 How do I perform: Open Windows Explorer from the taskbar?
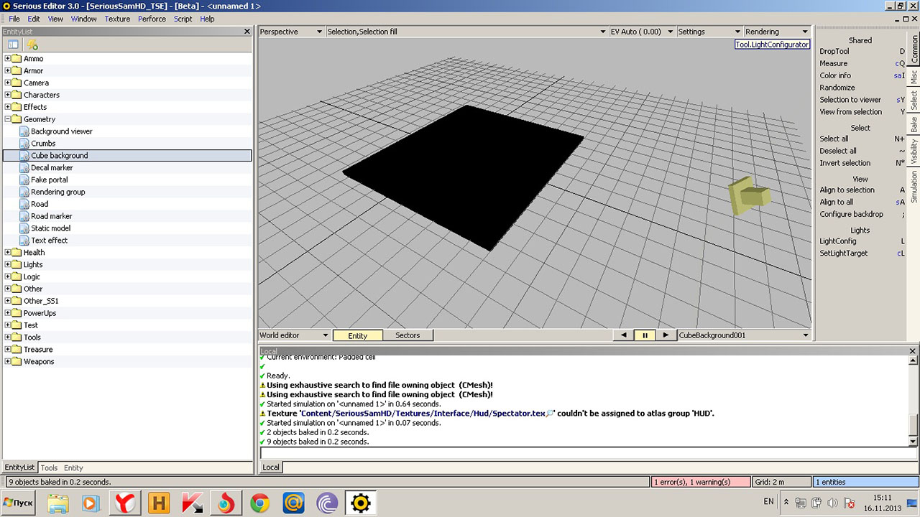(x=57, y=503)
